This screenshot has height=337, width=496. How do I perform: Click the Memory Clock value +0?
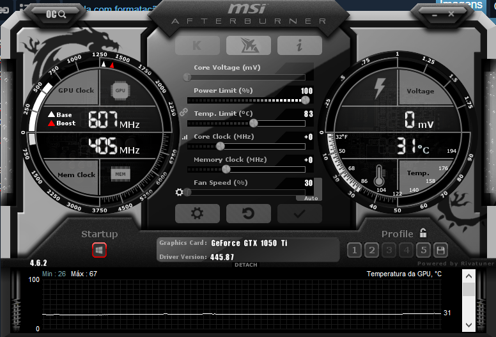click(x=309, y=160)
